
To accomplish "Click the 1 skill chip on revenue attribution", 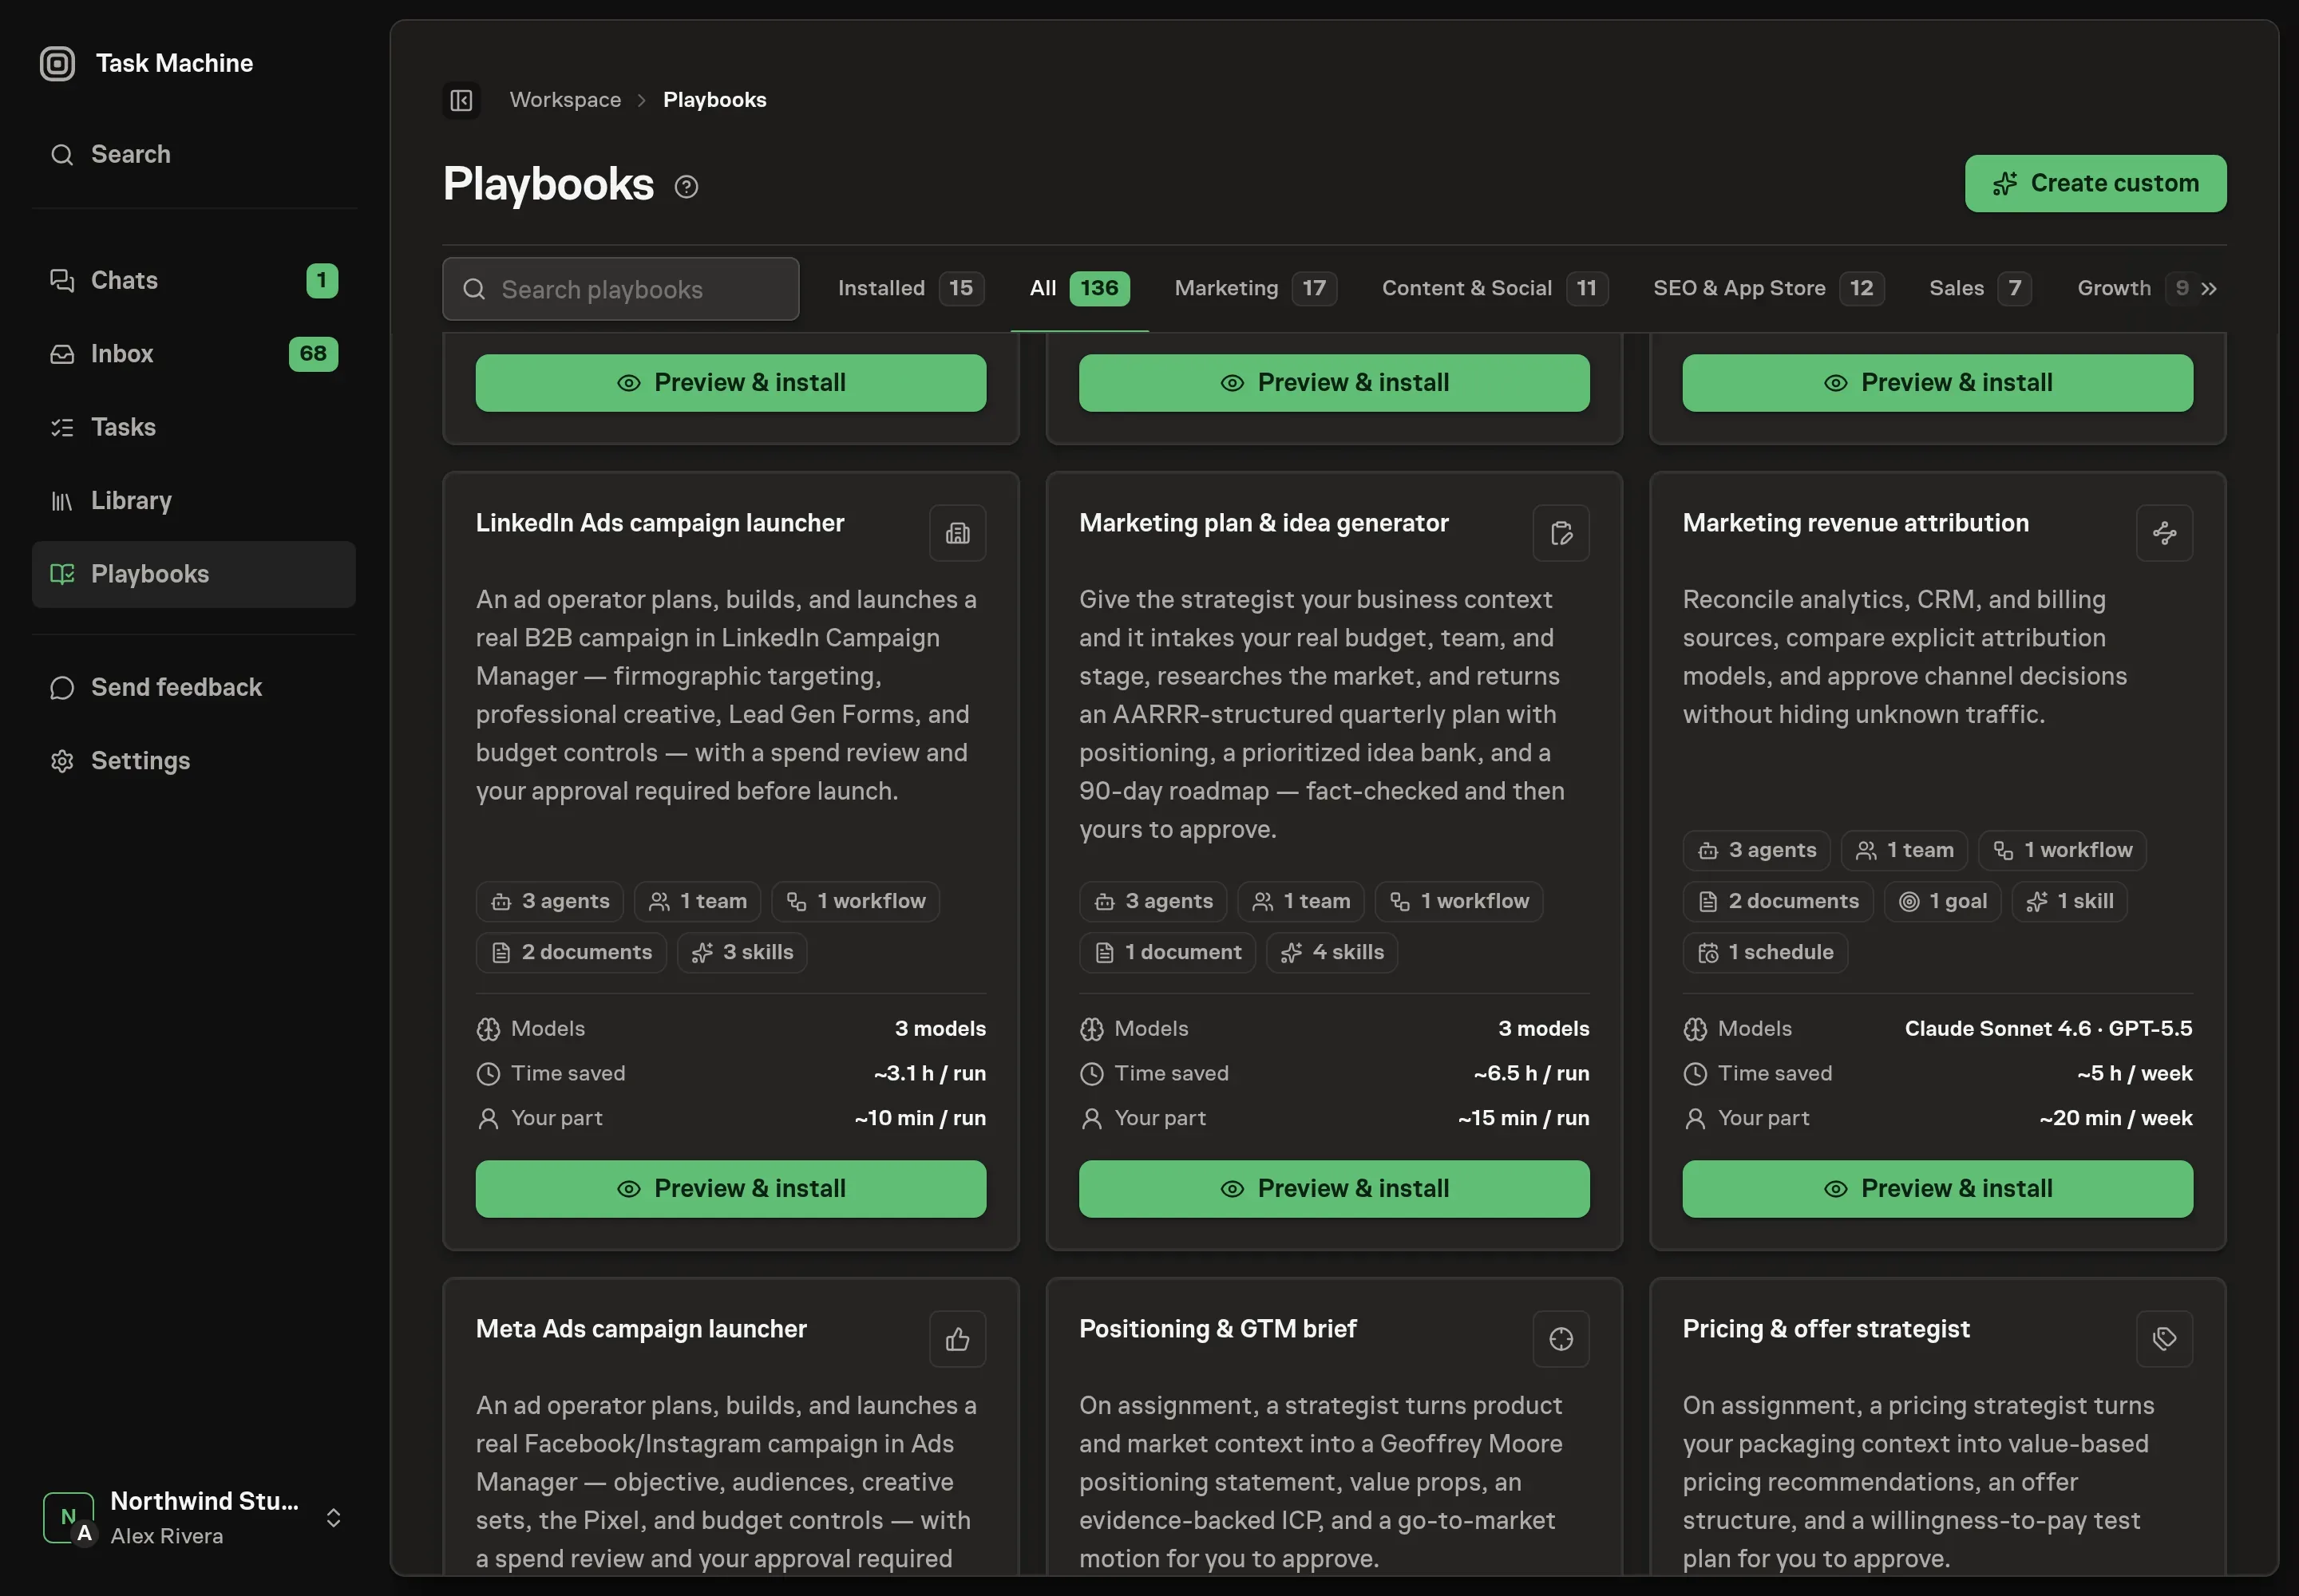I will coord(2069,902).
